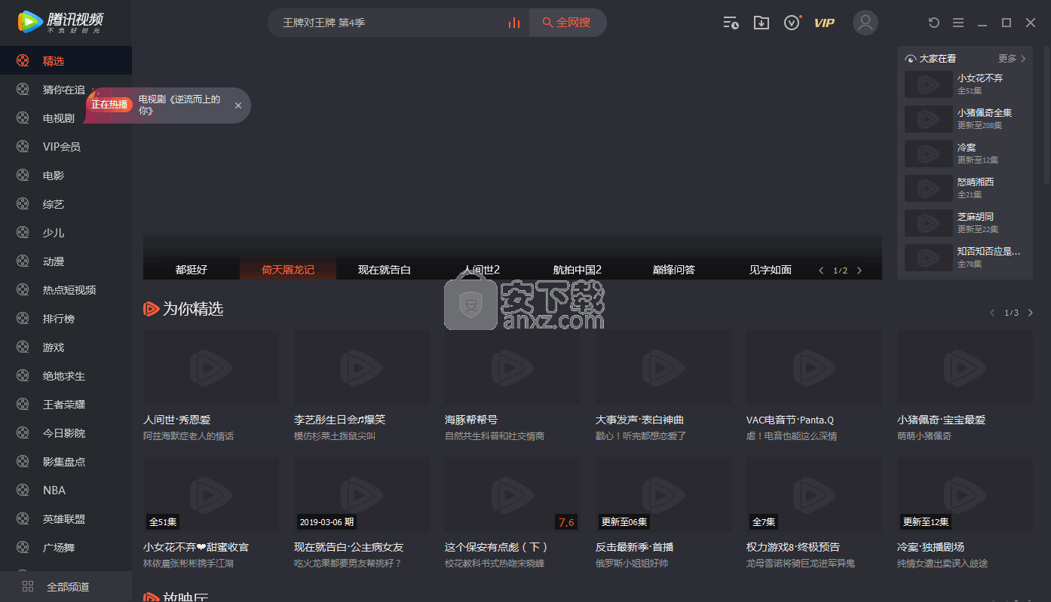Viewport: 1051px width, 602px height.
Task: Open the downloads folder icon
Action: coord(761,23)
